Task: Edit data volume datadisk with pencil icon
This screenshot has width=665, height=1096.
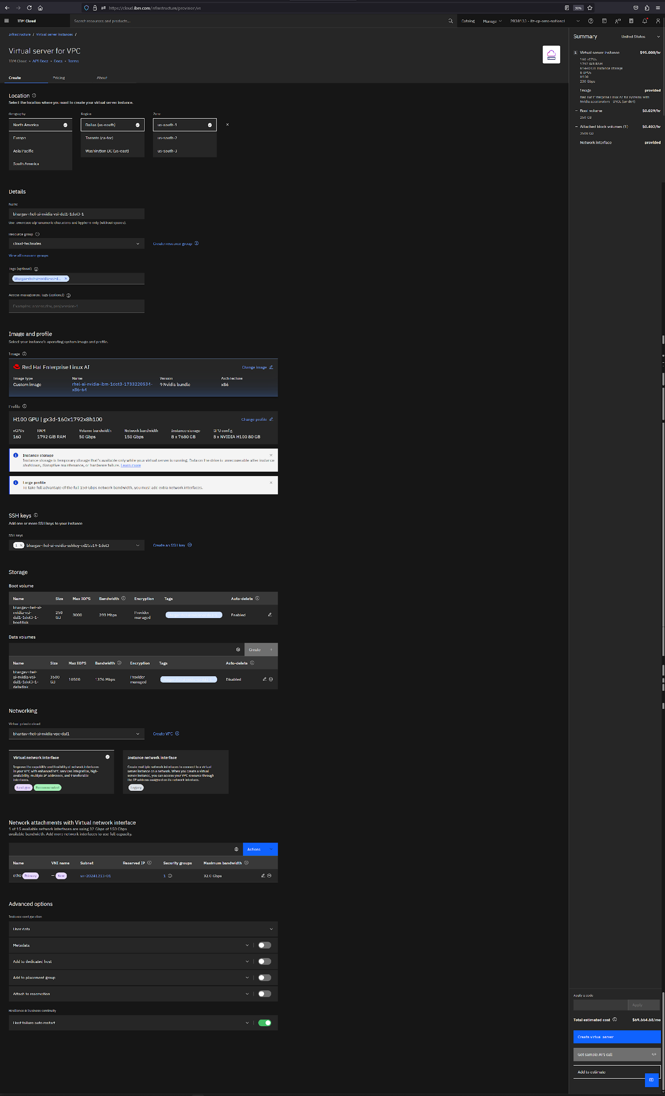Action: 265,679
